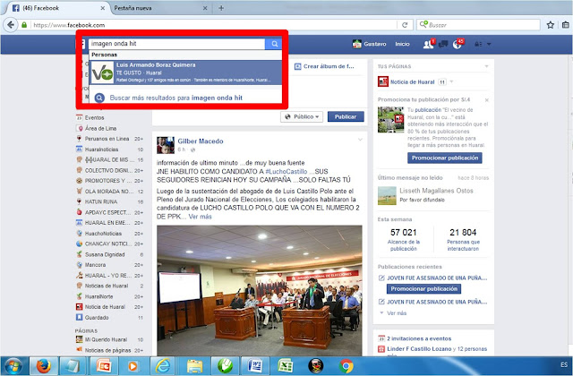Switch to Pestaña nueva tab
Image resolution: width=573 pixels, height=376 pixels.
pyautogui.click(x=161, y=8)
